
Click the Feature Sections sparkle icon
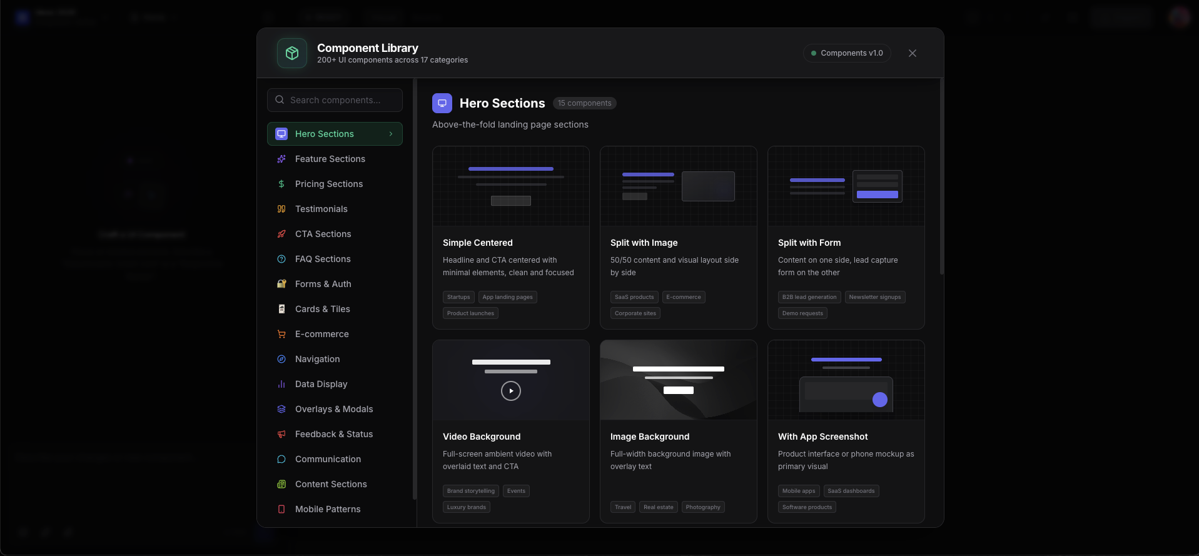pyautogui.click(x=281, y=159)
